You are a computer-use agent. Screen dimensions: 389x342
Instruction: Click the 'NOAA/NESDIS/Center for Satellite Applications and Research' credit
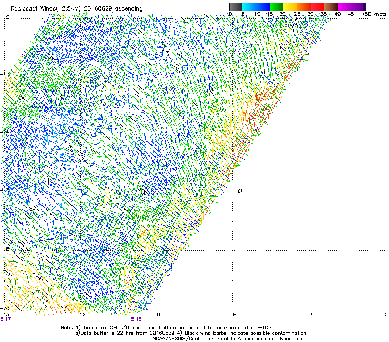click(227, 339)
